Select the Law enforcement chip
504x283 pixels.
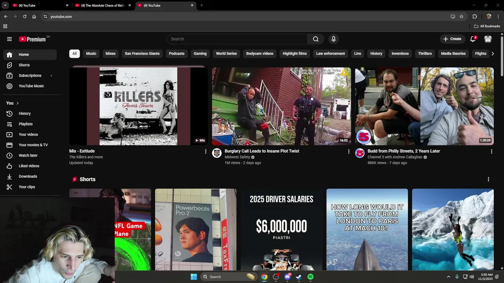coord(330,53)
